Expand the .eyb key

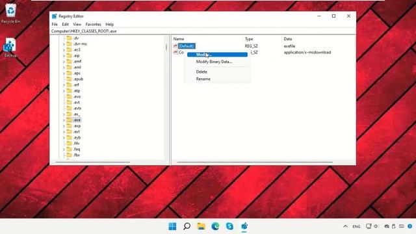(64, 138)
